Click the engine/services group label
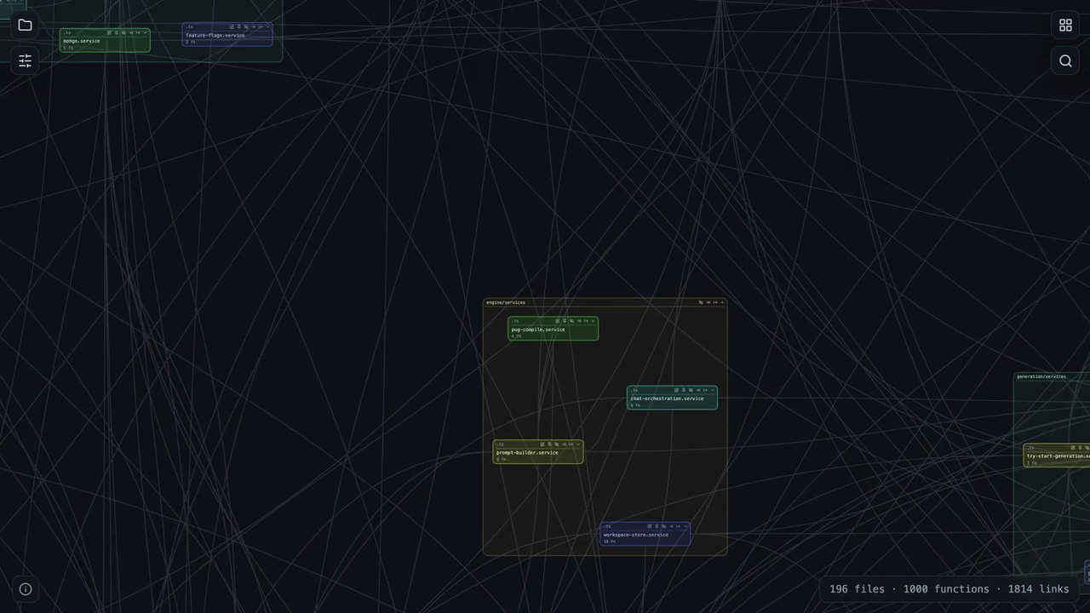Screen dimensions: 1090x613 point(506,302)
